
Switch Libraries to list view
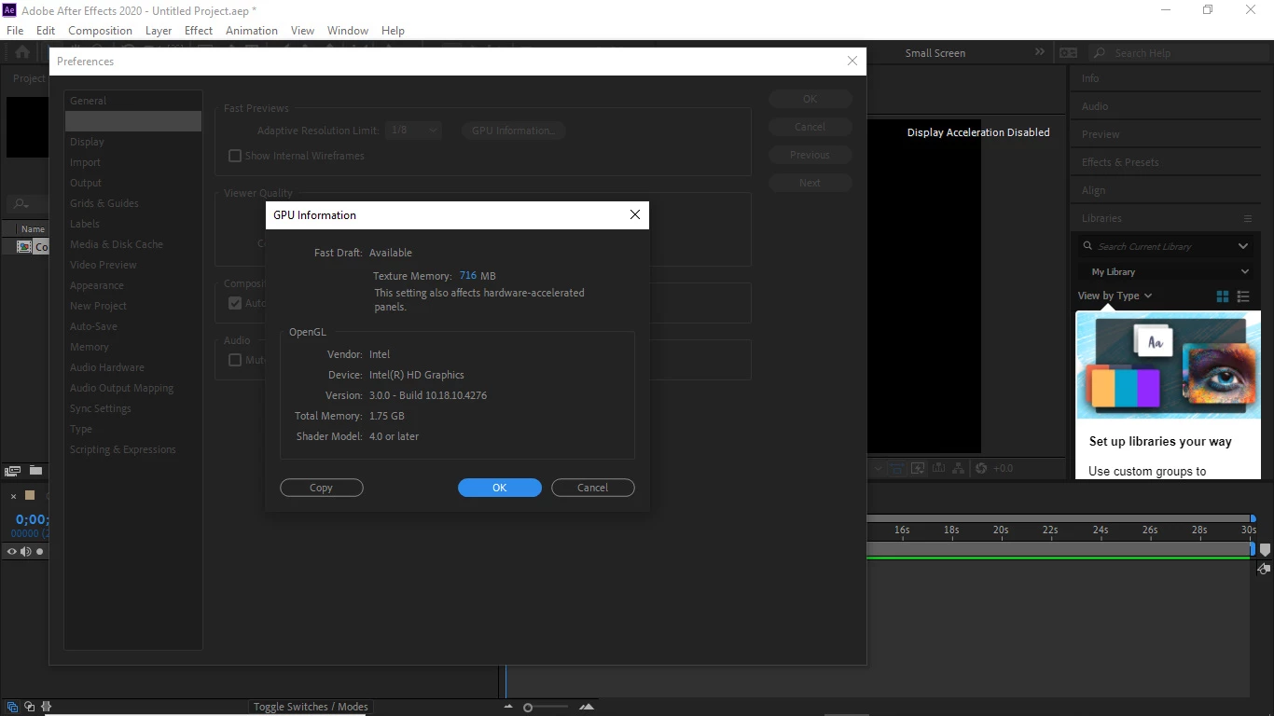pos(1243,296)
